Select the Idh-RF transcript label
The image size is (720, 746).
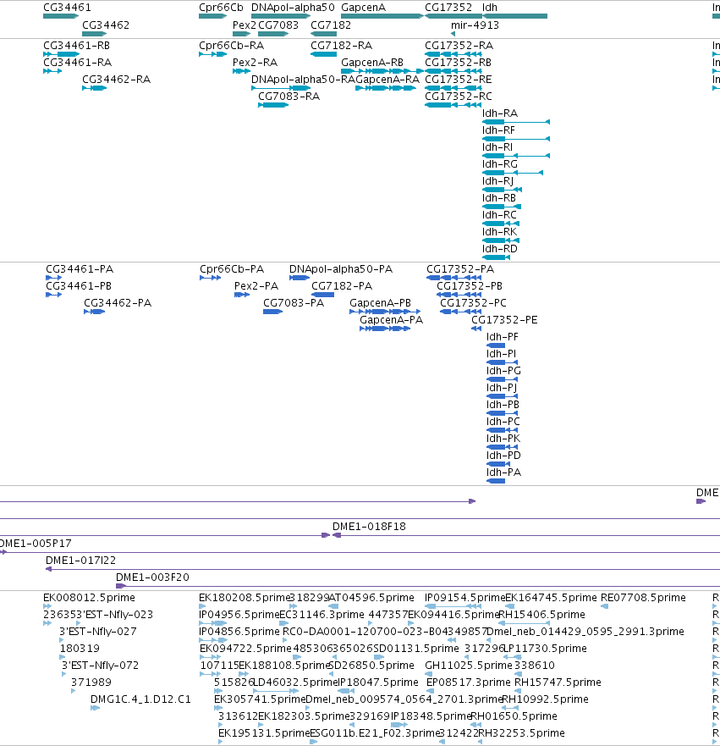pyautogui.click(x=498, y=130)
